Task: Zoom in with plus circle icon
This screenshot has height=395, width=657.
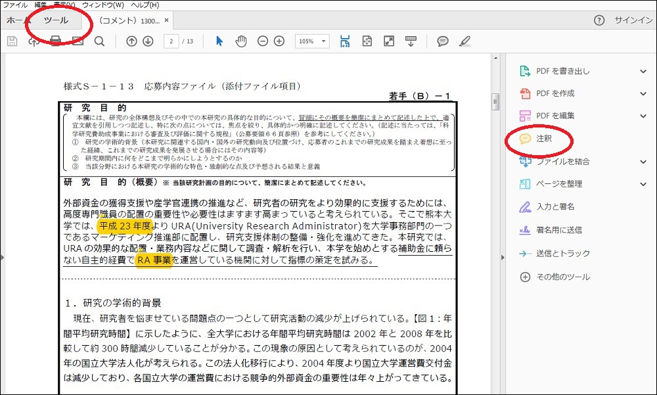Action: point(279,41)
